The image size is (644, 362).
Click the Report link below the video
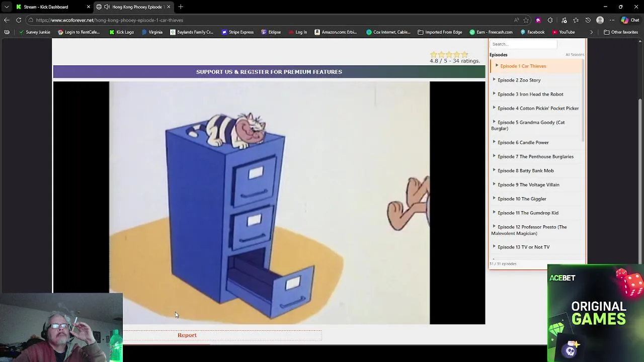(187, 335)
